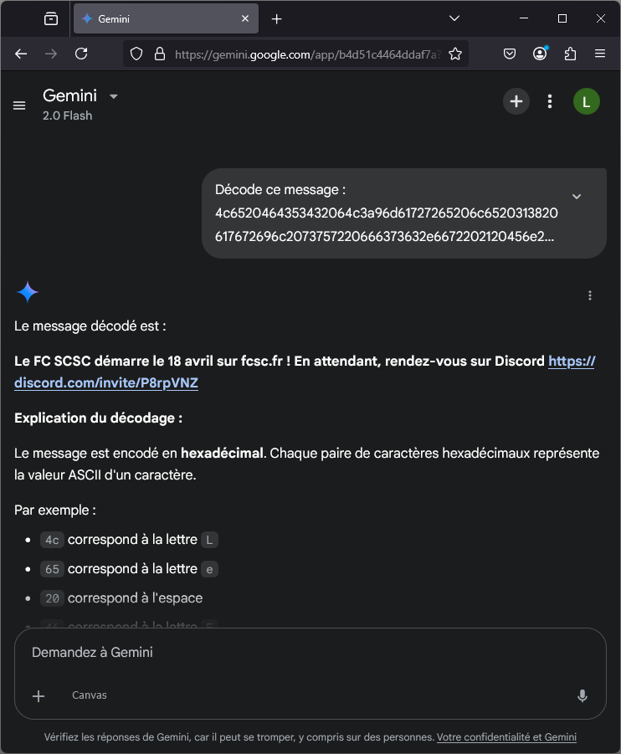Click microphone icon for voice input
621x754 pixels.
(x=583, y=695)
